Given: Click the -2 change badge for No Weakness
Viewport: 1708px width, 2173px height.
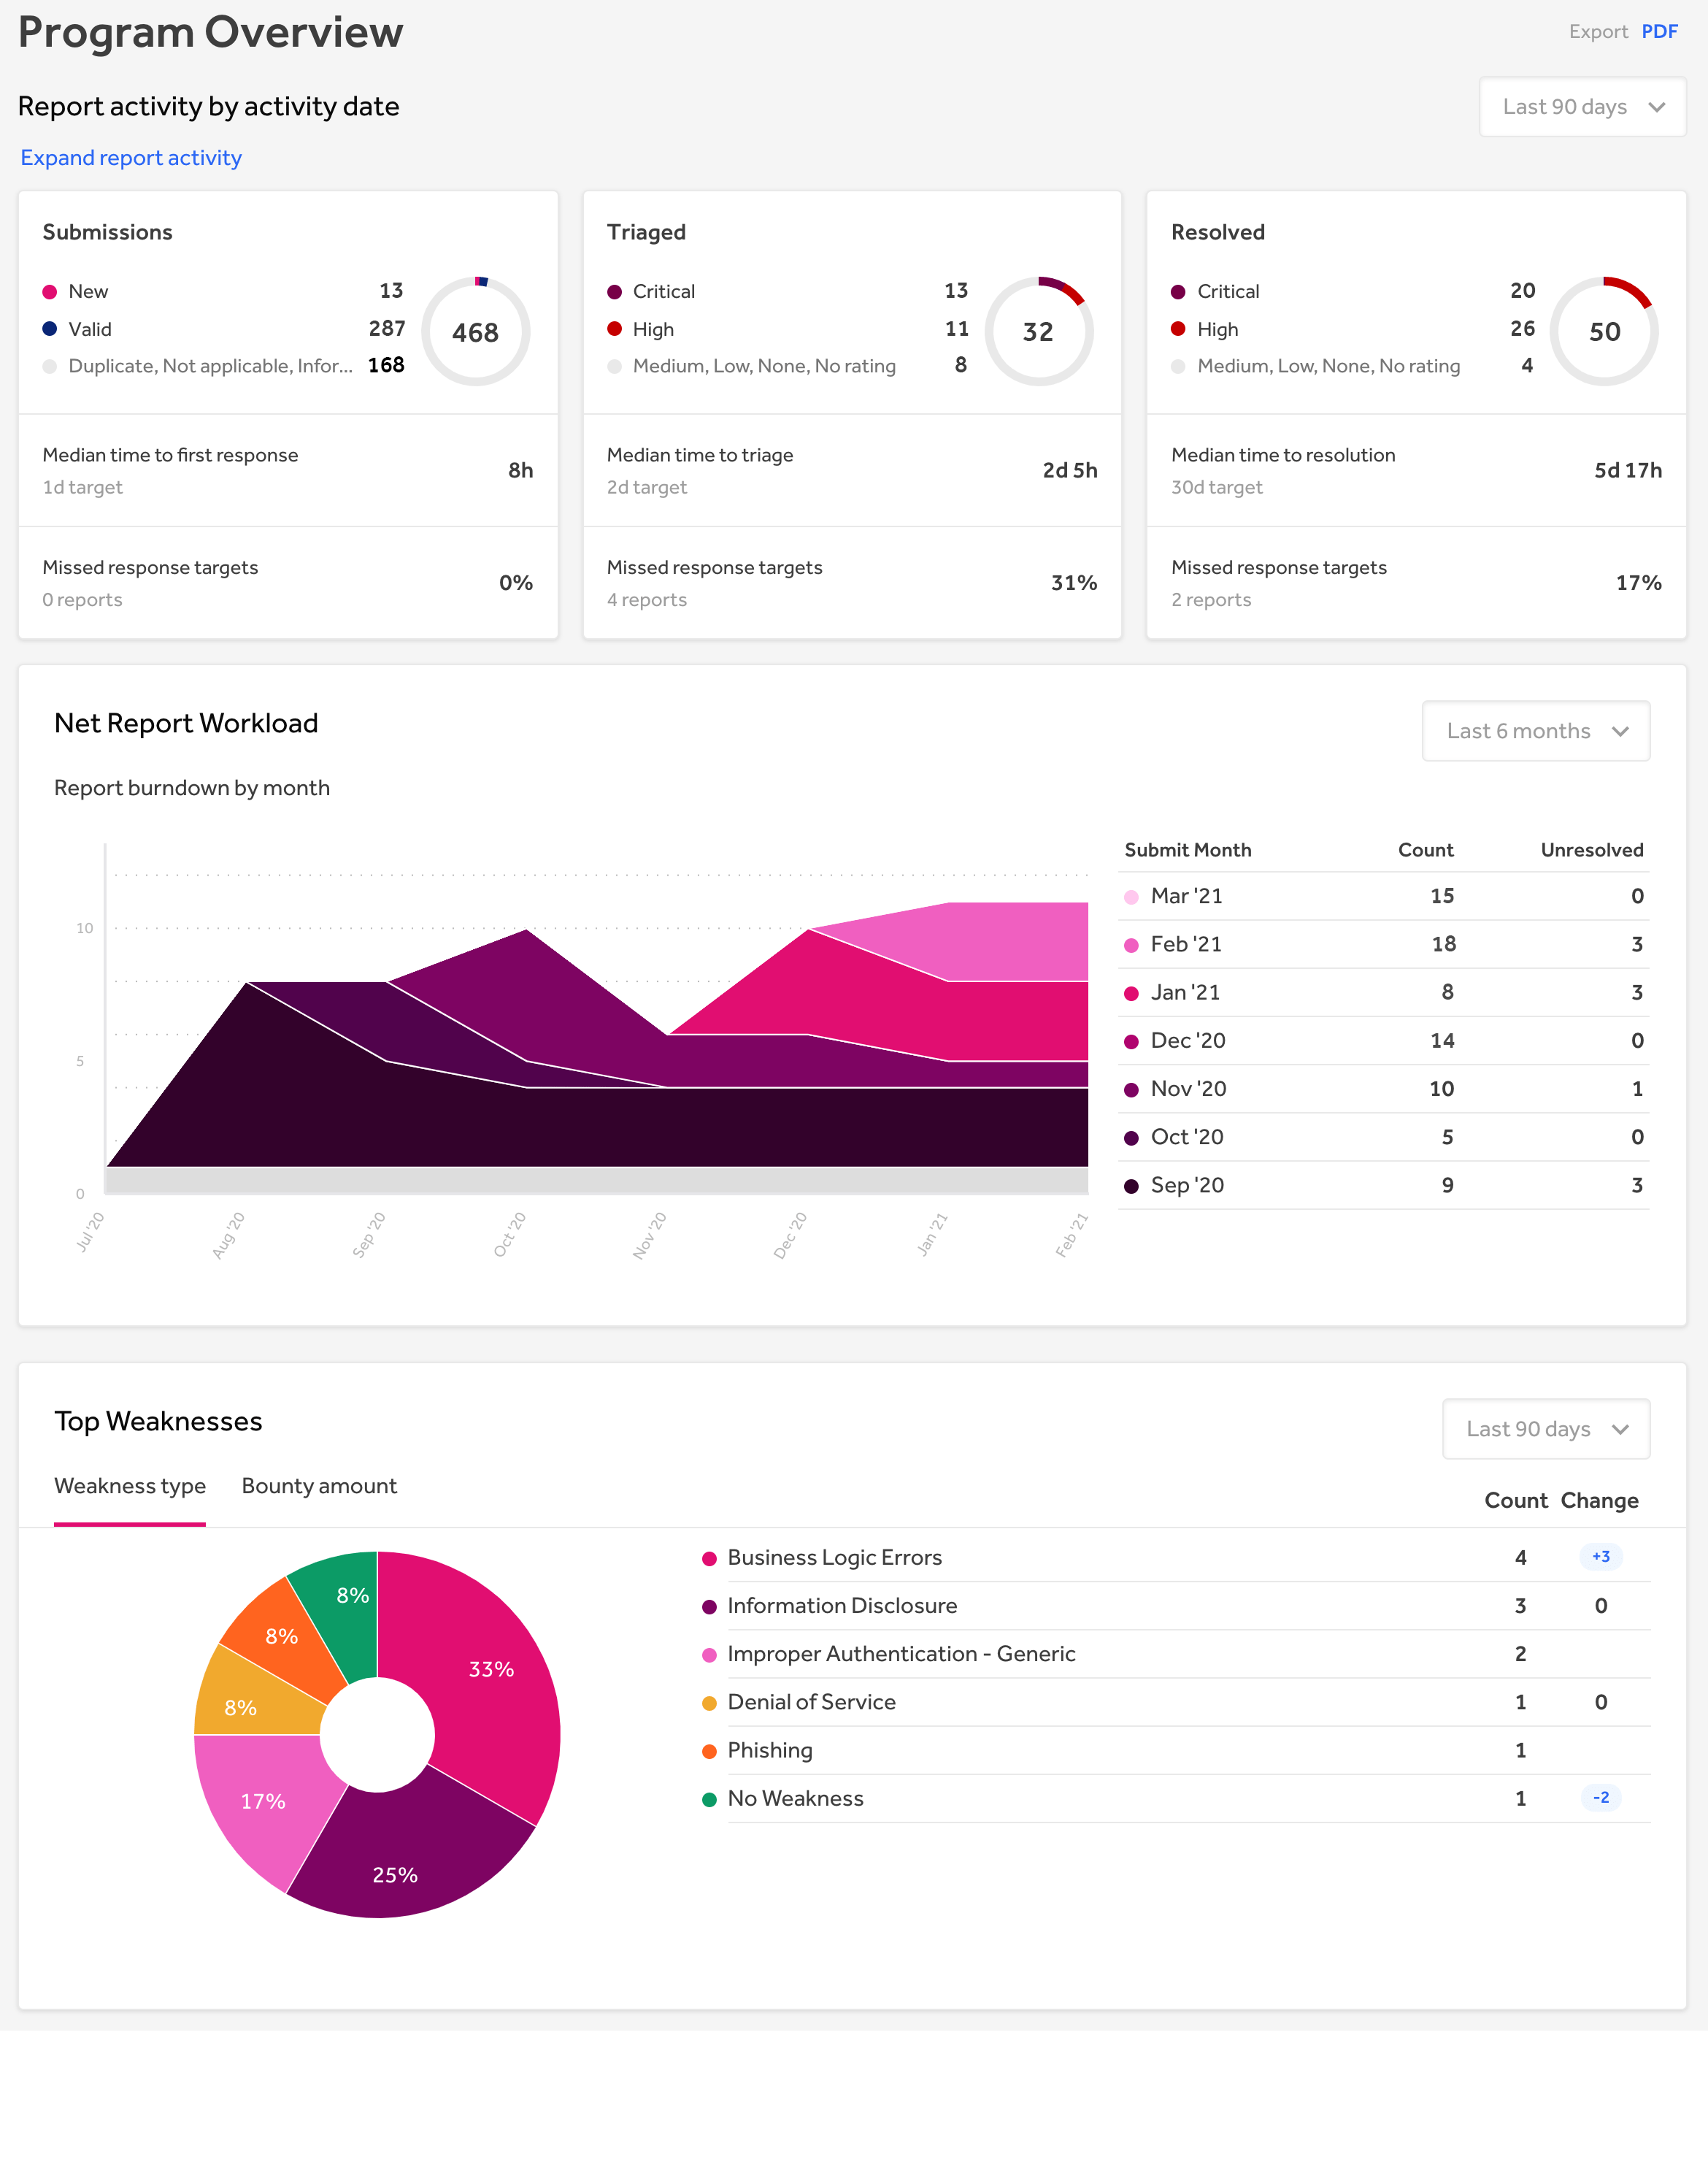Looking at the screenshot, I should click(1600, 1798).
